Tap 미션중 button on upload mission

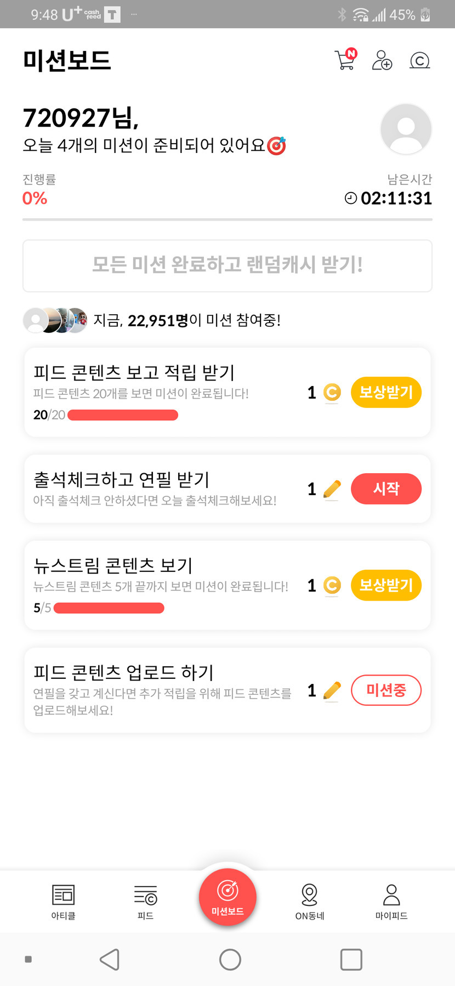click(386, 690)
